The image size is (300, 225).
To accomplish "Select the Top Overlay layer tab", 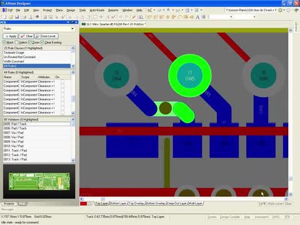I will point(136,203).
